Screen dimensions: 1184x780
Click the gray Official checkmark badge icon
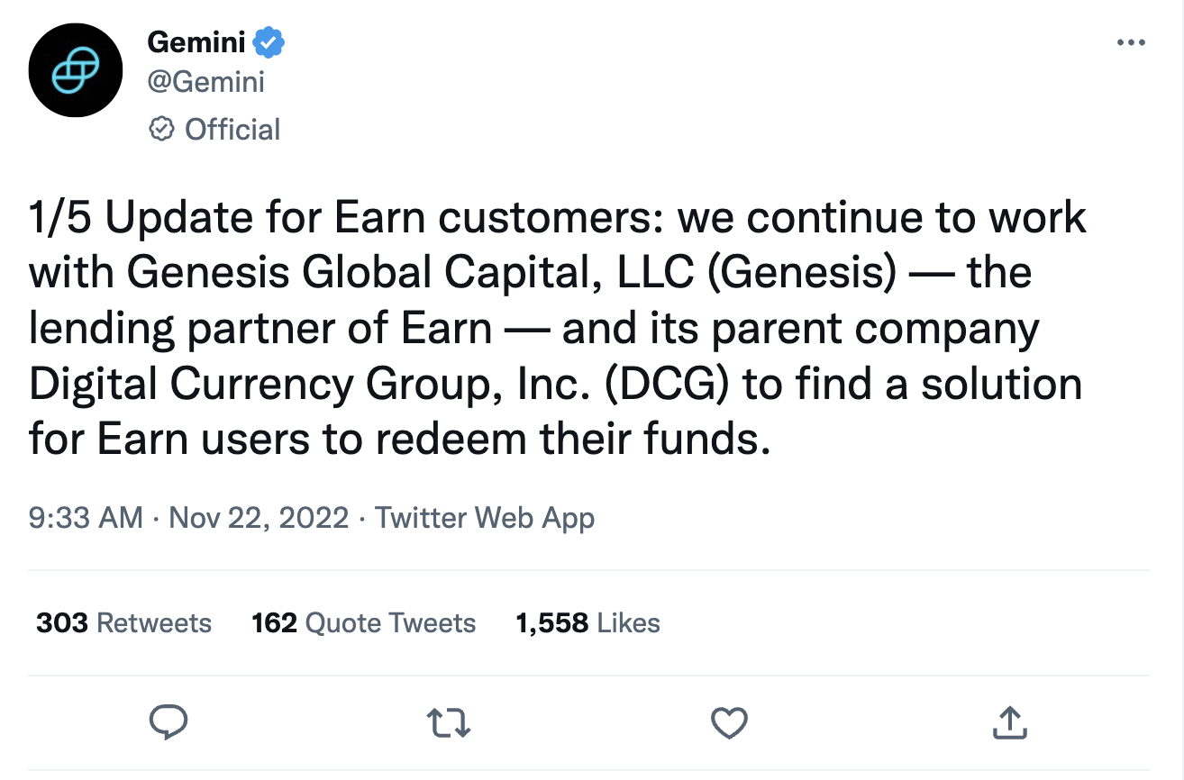tap(160, 129)
